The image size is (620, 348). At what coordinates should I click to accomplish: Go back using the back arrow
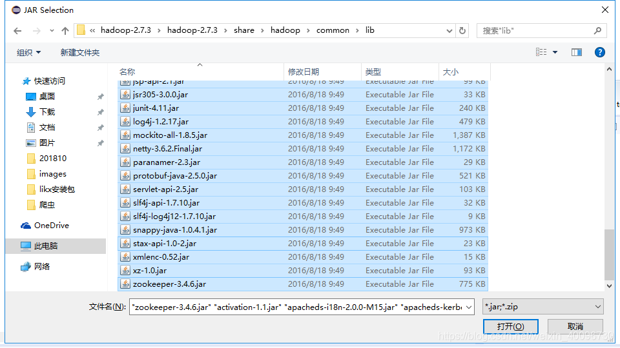pos(17,31)
